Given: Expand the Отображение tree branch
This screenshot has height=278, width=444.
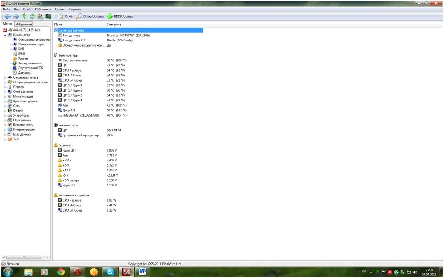Looking at the screenshot, I should (5, 92).
